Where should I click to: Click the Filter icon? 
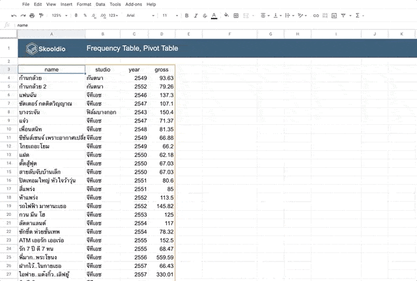[x=343, y=16]
